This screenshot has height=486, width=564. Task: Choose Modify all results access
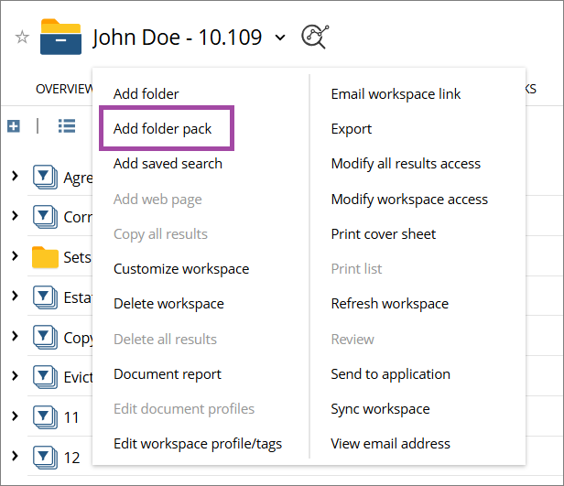click(x=406, y=164)
